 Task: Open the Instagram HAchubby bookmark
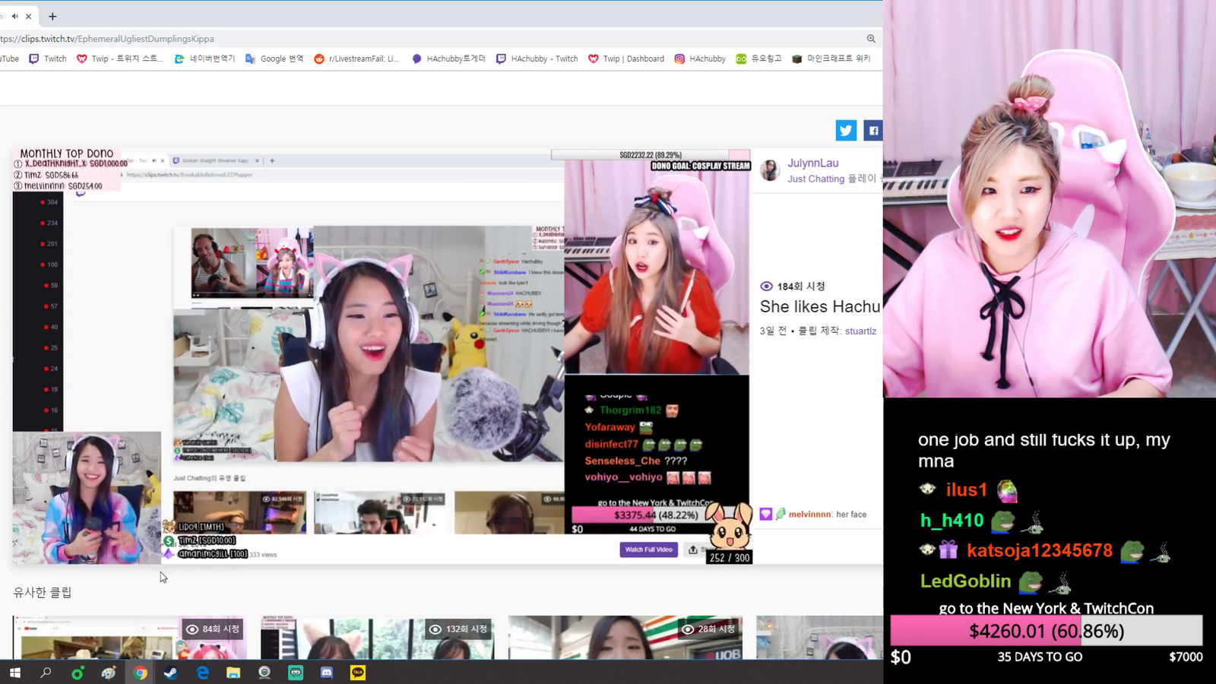point(700,59)
